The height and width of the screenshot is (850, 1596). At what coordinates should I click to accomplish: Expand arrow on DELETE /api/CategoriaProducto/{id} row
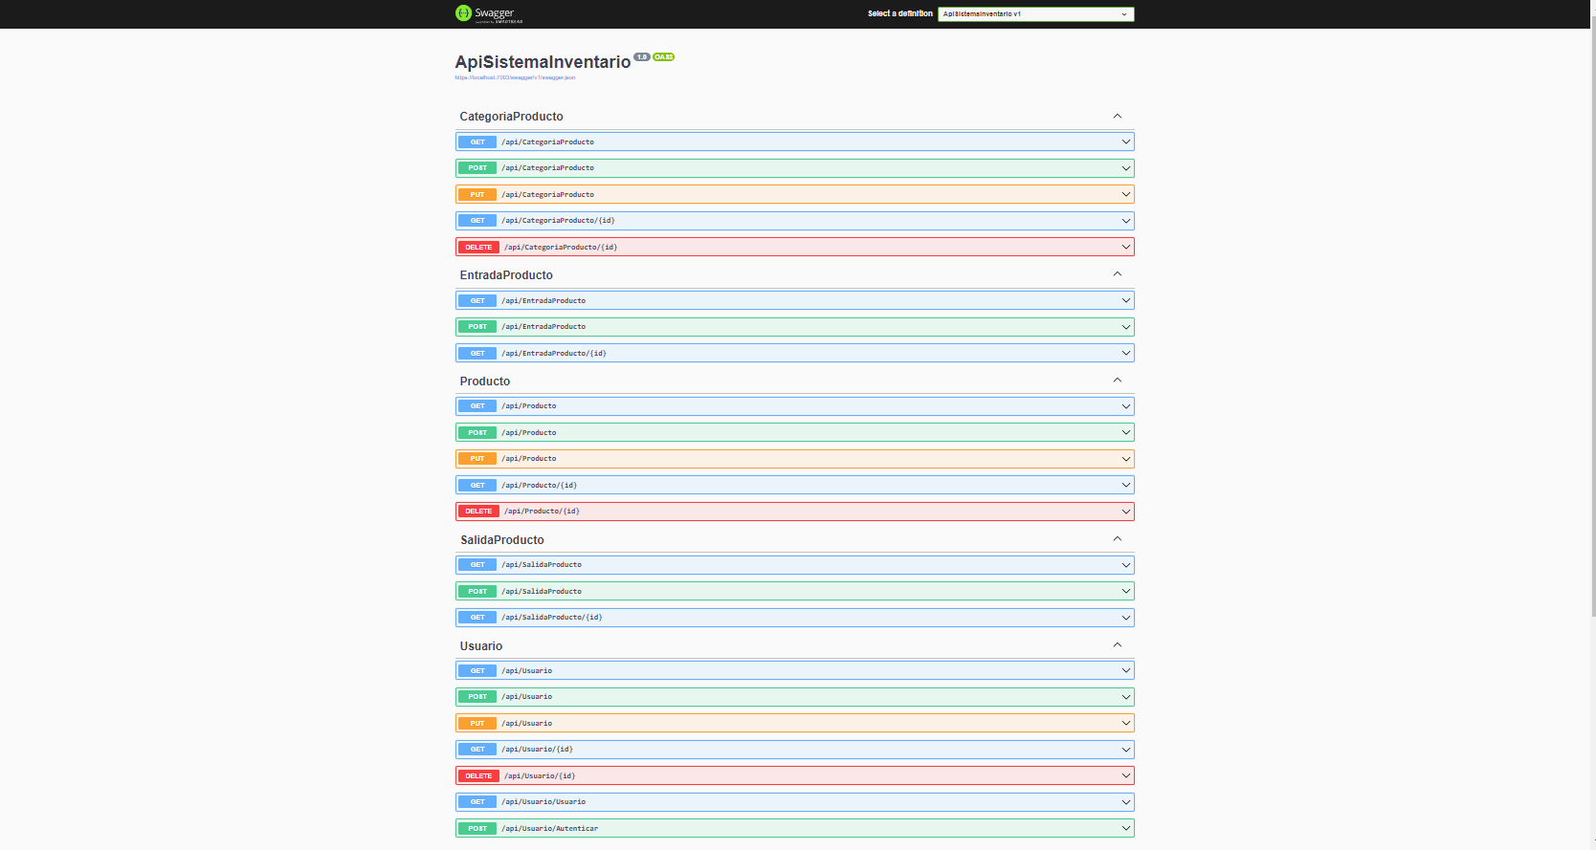(1125, 247)
